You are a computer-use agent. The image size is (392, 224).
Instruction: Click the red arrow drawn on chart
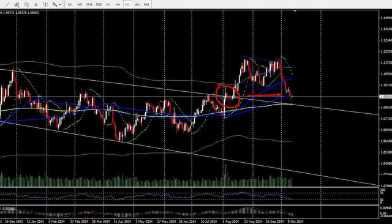[x=264, y=95]
